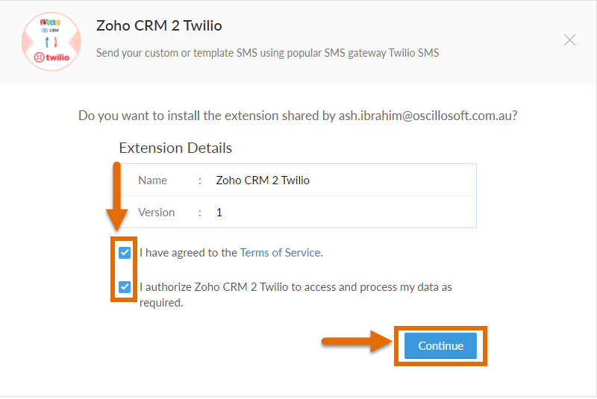Click the orange arrow pointing to Continue

pos(357,341)
